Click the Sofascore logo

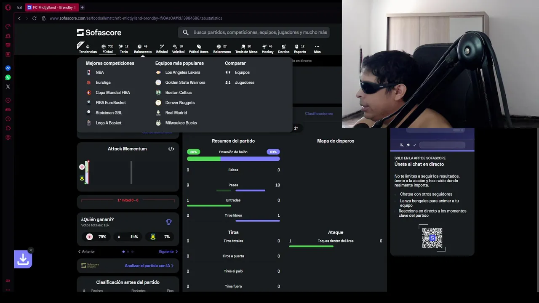[x=99, y=32]
